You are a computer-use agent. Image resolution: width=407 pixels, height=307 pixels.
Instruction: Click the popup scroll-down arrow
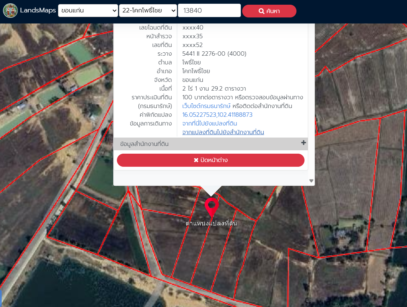point(311,181)
